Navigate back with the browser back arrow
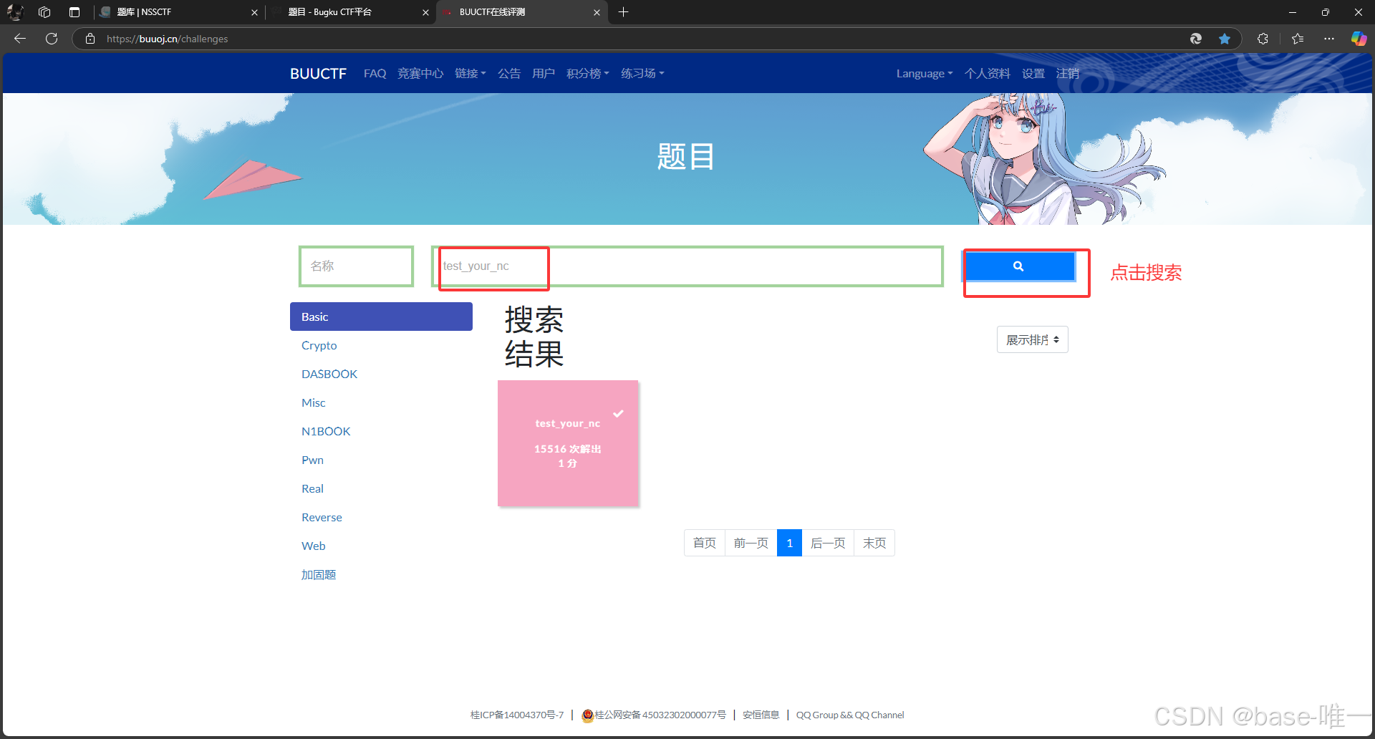This screenshot has height=739, width=1375. [19, 39]
